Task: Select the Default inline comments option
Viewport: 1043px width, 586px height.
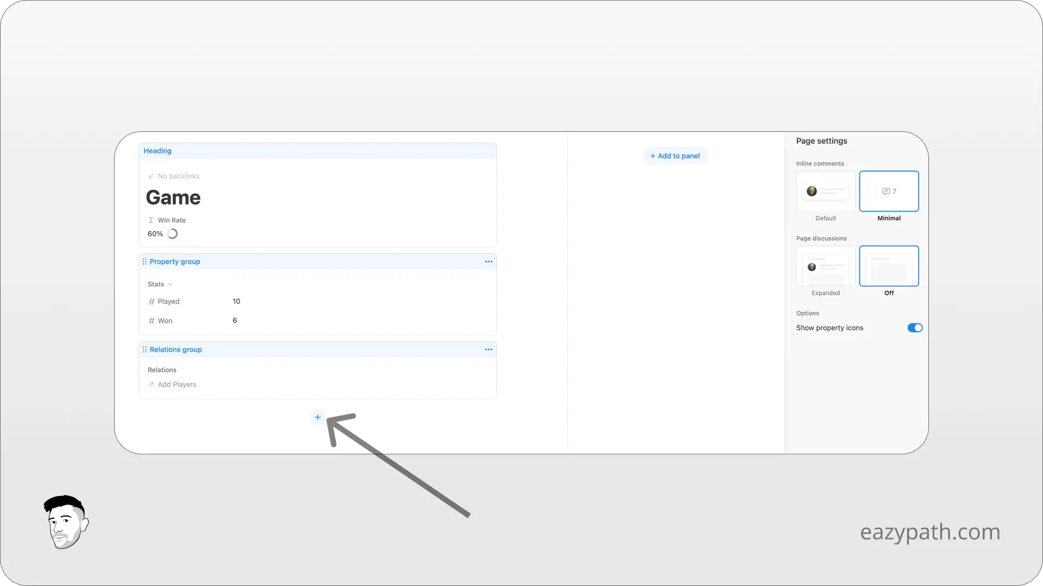Action: click(x=825, y=191)
